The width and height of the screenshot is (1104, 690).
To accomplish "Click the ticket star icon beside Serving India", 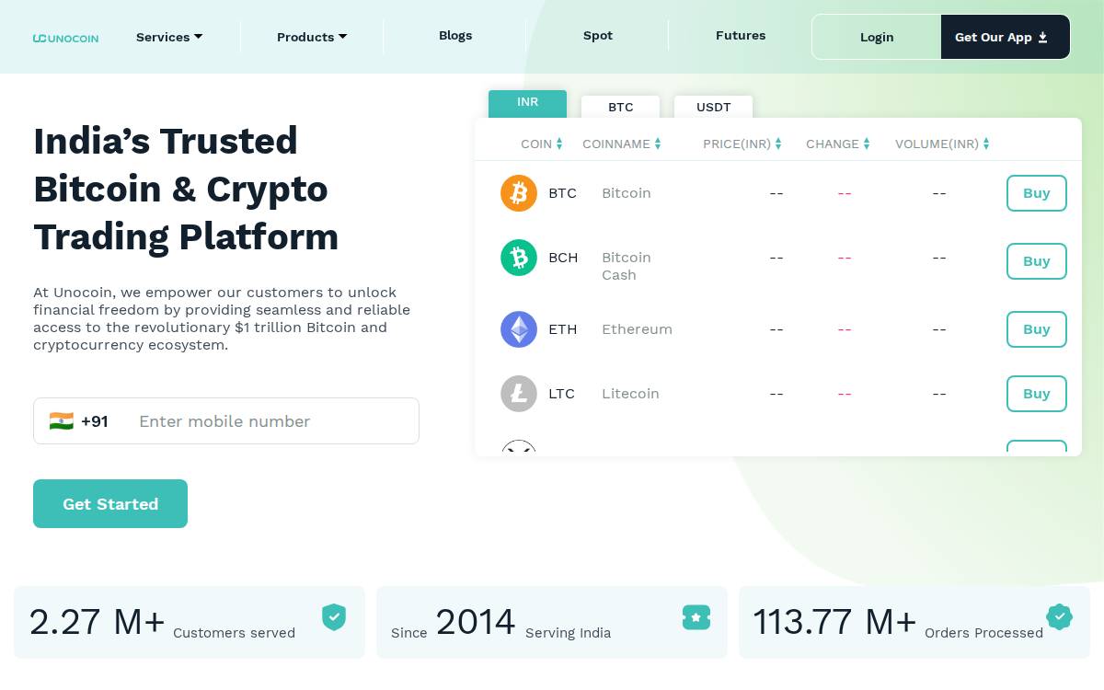I will click(696, 617).
